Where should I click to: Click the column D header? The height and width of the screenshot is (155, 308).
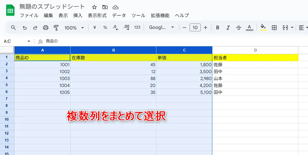click(x=255, y=50)
